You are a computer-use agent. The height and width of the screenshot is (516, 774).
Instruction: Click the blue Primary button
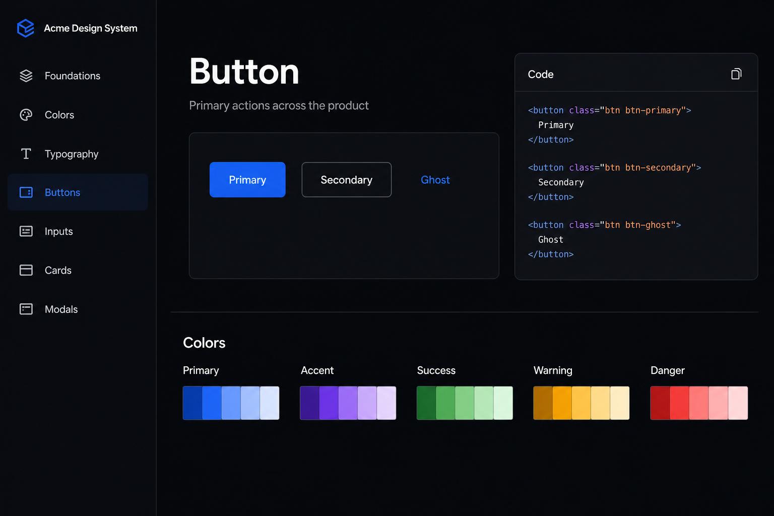pyautogui.click(x=247, y=180)
